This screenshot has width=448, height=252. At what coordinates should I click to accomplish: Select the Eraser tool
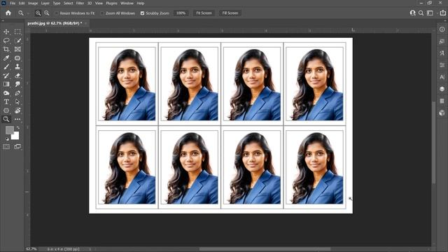[17, 76]
